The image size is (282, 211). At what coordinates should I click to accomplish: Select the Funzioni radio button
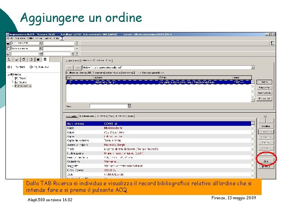click(x=9, y=67)
